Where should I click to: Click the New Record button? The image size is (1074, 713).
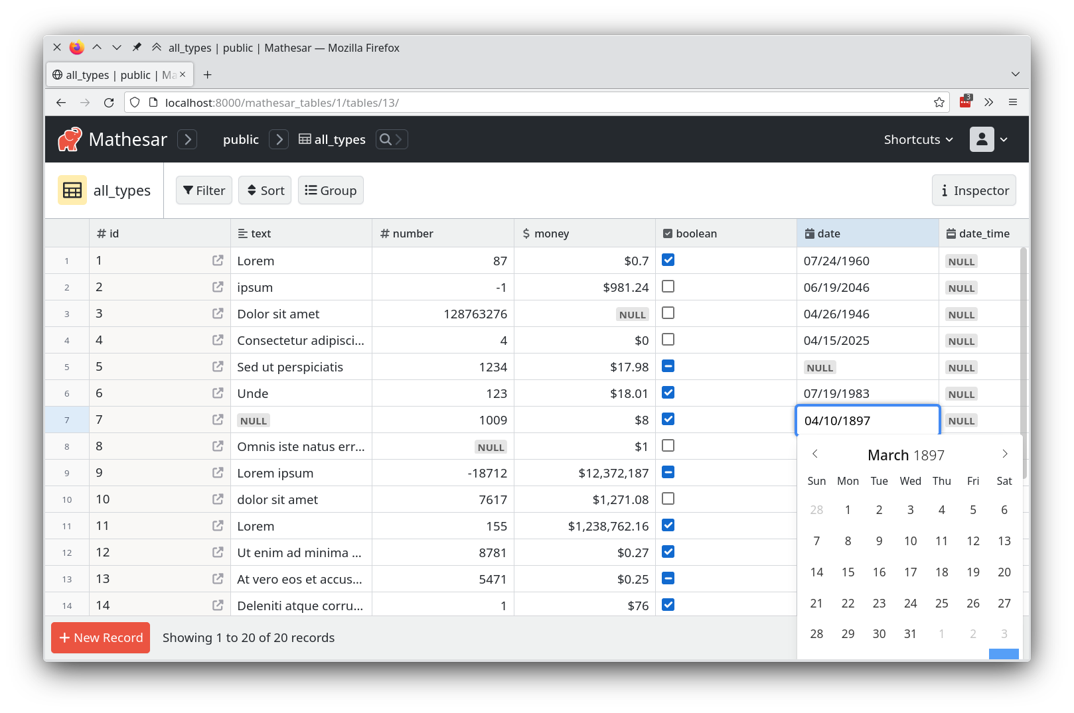(x=100, y=637)
